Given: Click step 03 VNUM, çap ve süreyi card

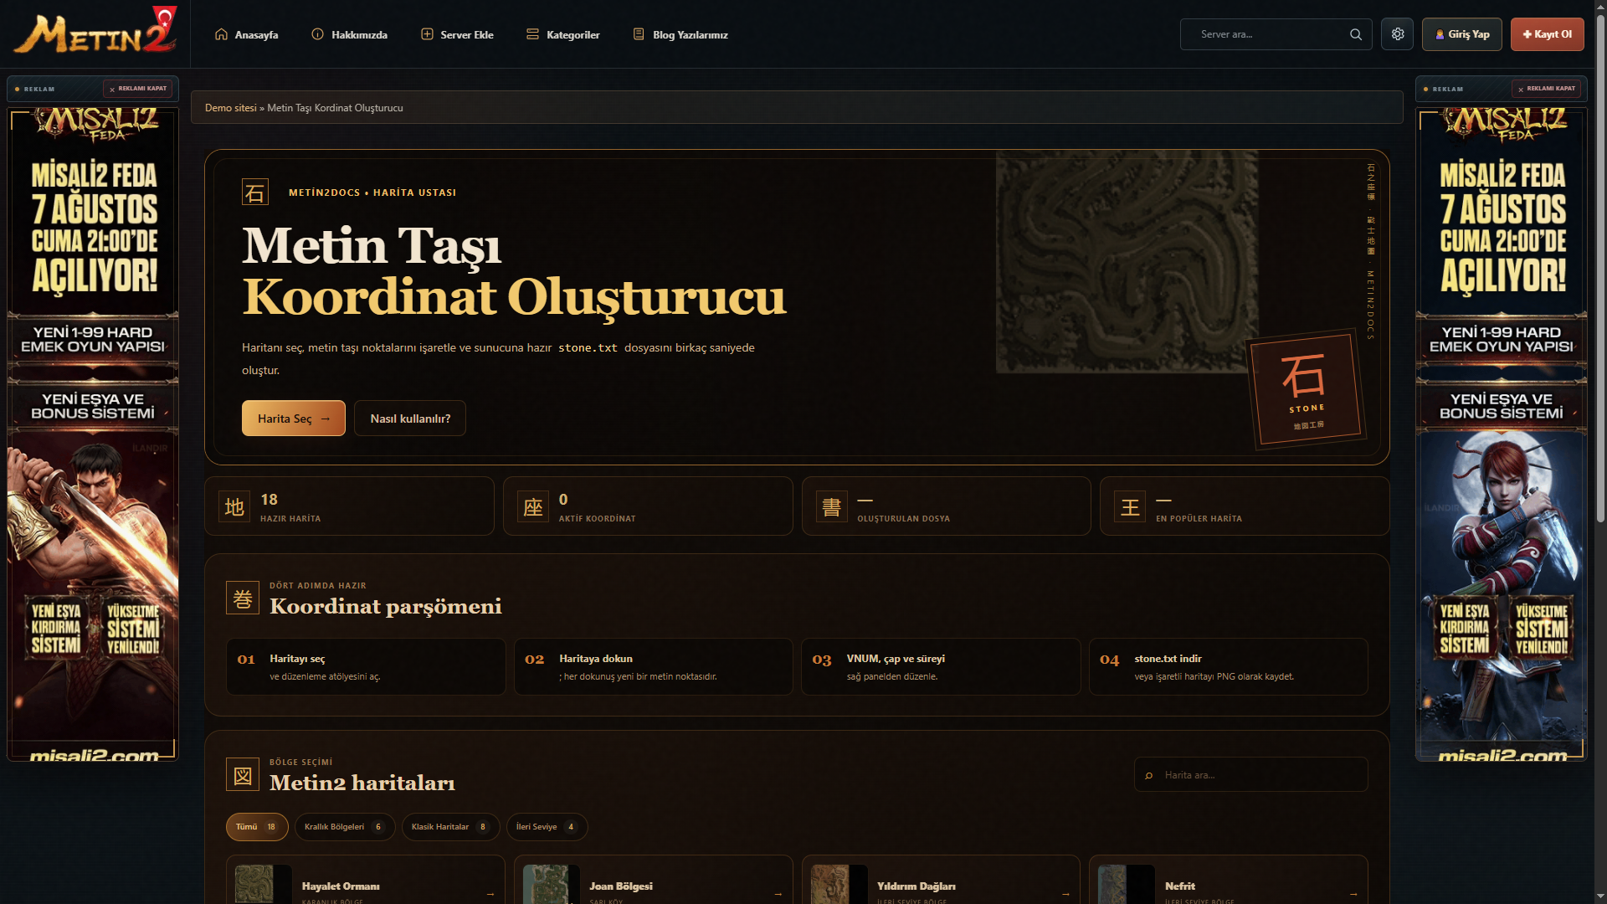Looking at the screenshot, I should [x=942, y=667].
